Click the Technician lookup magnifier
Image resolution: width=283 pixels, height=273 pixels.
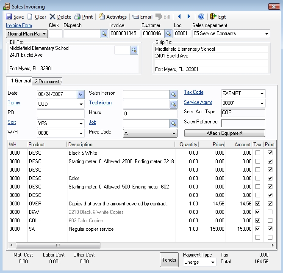pos(173,104)
